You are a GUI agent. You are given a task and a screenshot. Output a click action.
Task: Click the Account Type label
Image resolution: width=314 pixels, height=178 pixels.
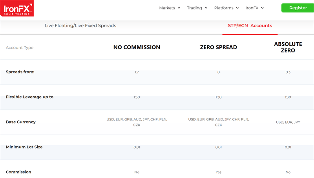(20, 48)
